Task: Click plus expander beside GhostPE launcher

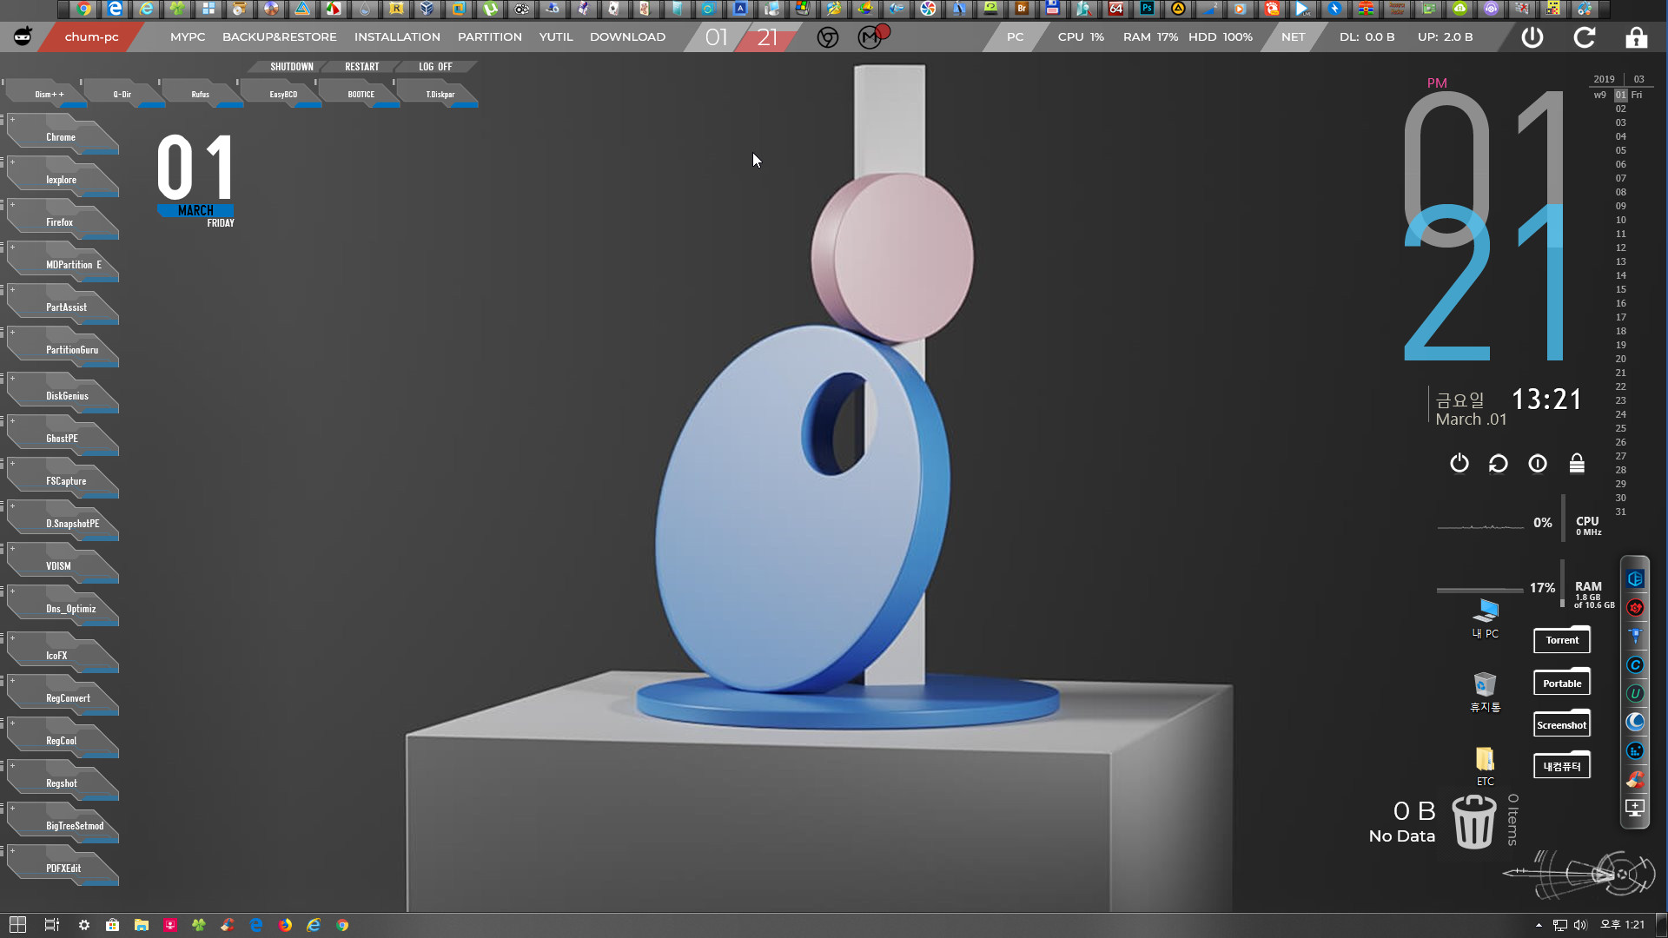Action: pos(12,421)
